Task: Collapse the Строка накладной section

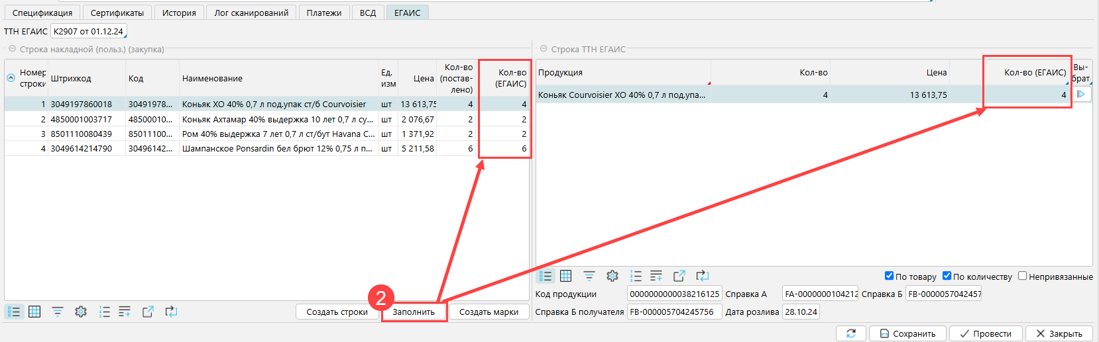Action: [x=12, y=49]
